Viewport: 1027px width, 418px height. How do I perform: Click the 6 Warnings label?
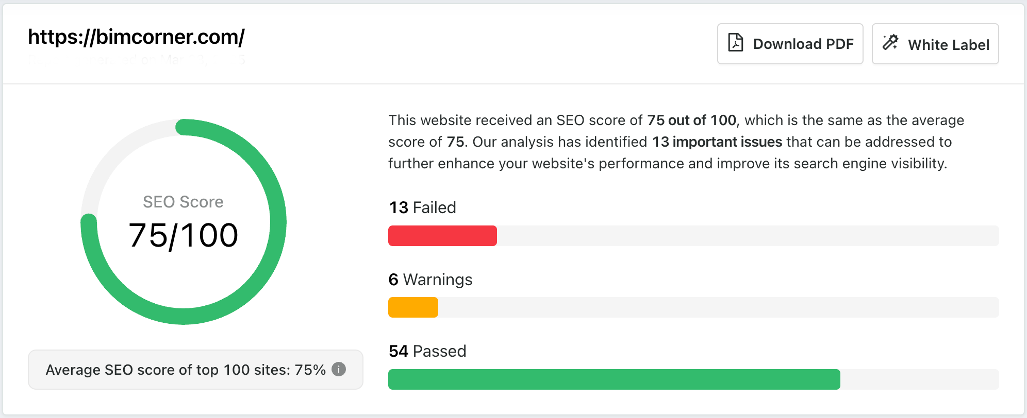pos(430,280)
